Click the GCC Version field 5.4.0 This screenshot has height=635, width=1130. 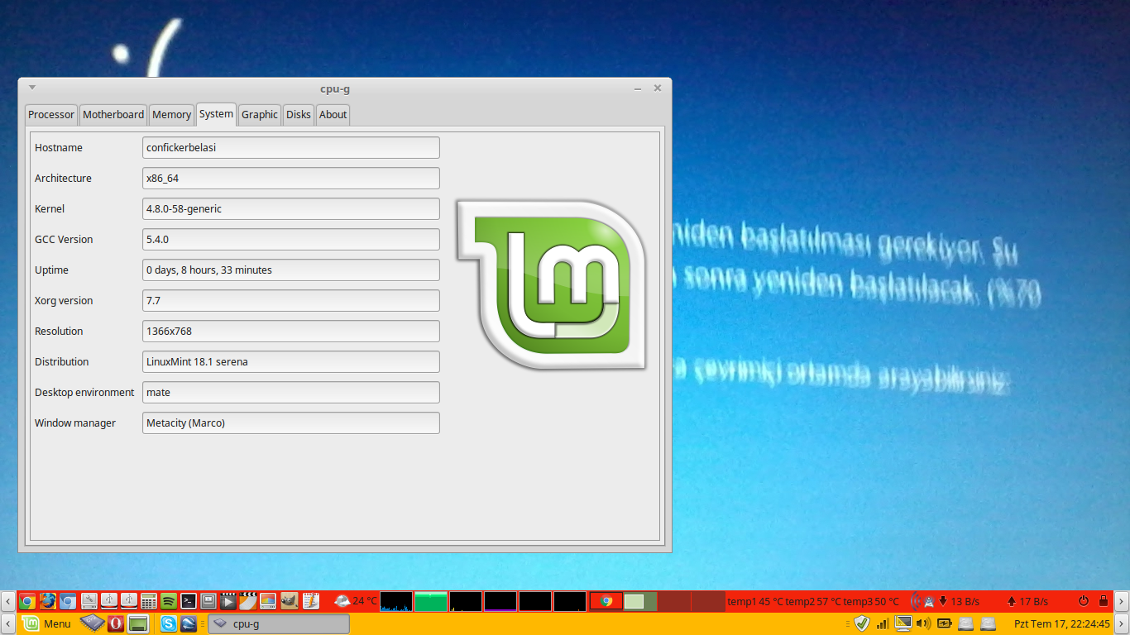pyautogui.click(x=291, y=240)
